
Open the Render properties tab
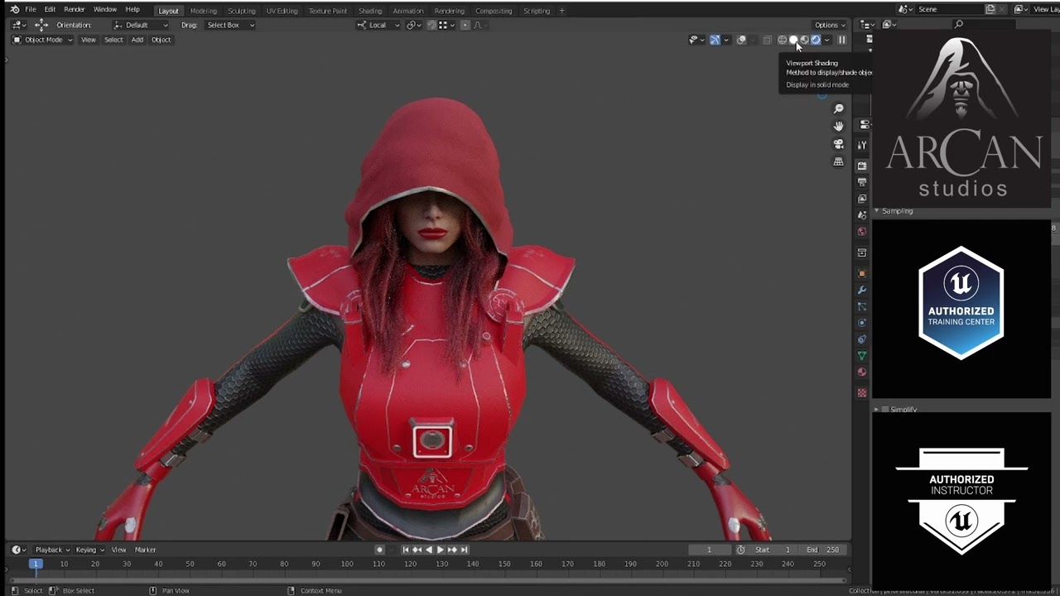(x=862, y=166)
